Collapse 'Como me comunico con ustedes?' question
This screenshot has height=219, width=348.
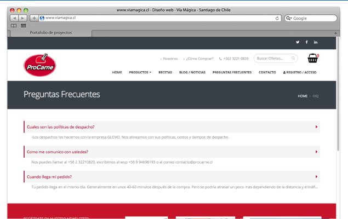316,152
